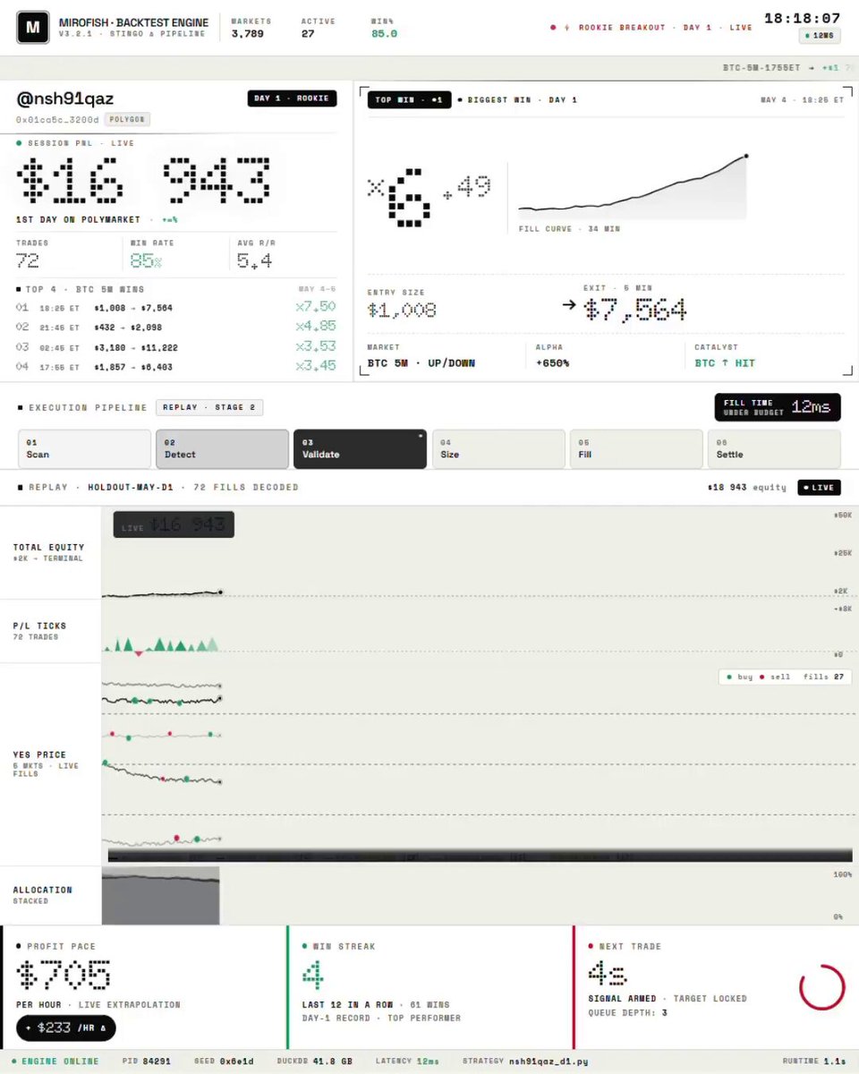Click the black square before Execution Pipeline
Screen dimensions: 859x1074
(21, 407)
